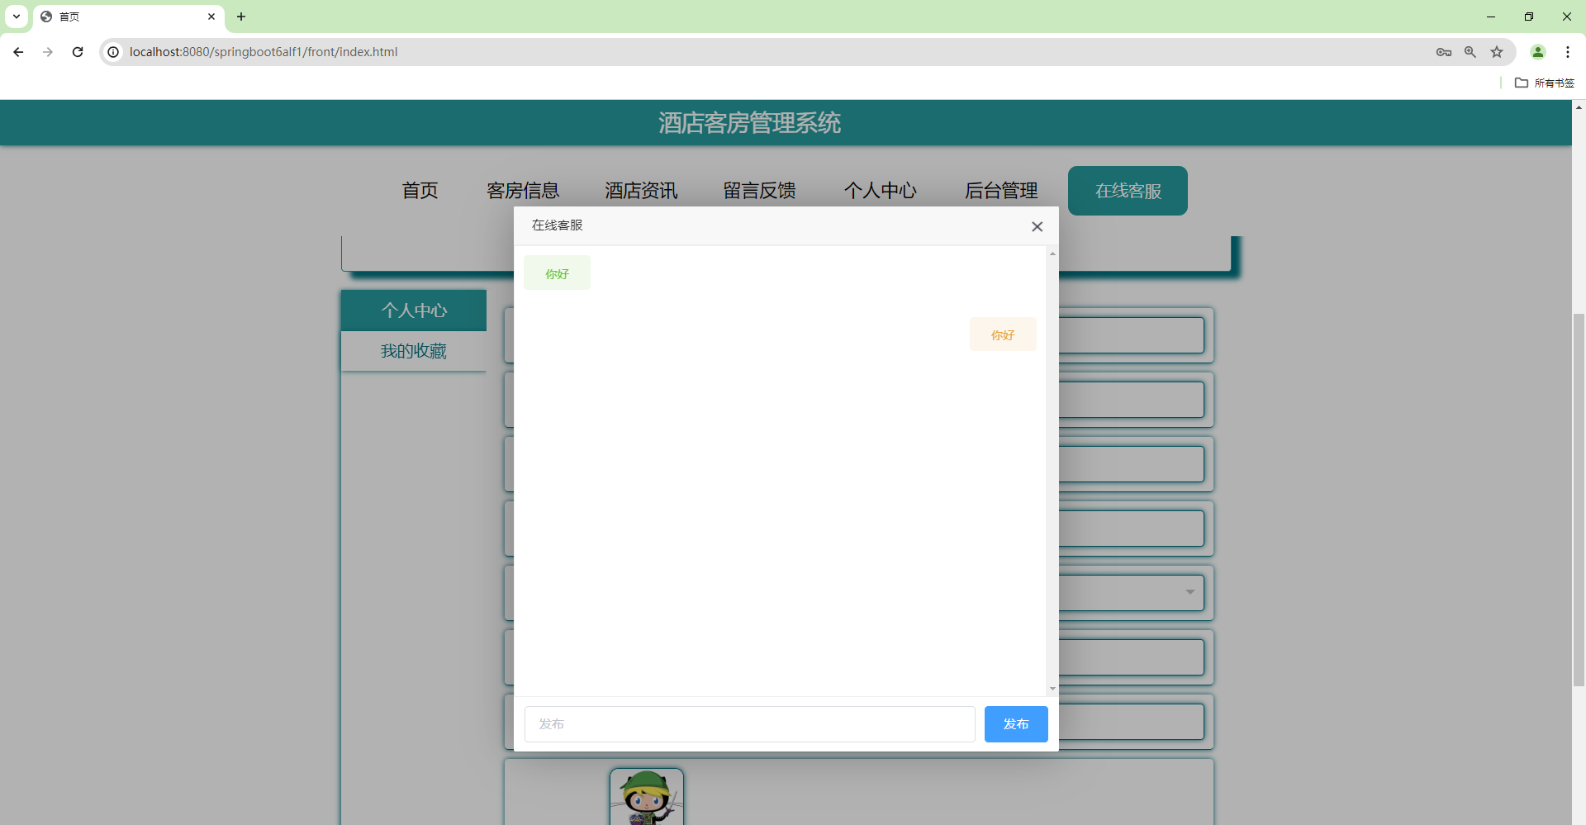Expand the tab search chevron
The width and height of the screenshot is (1586, 825).
[x=16, y=17]
